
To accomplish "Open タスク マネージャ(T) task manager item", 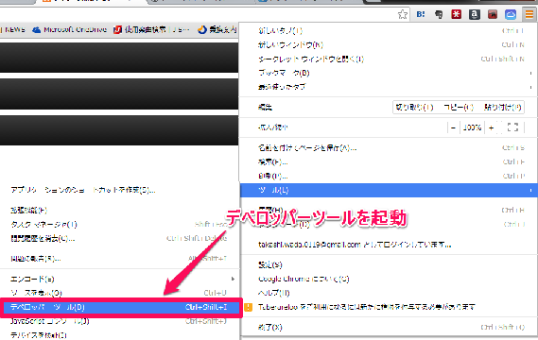I will tap(119, 224).
